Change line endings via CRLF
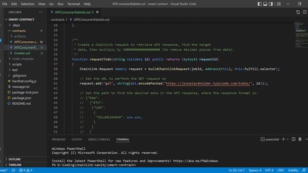This screenshot has height=173, width=308. [281, 170]
